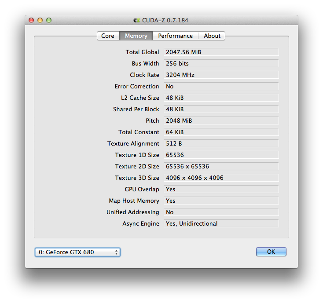The width and height of the screenshot is (323, 303).
Task: Click the Error Correction value No
Action: [221, 86]
